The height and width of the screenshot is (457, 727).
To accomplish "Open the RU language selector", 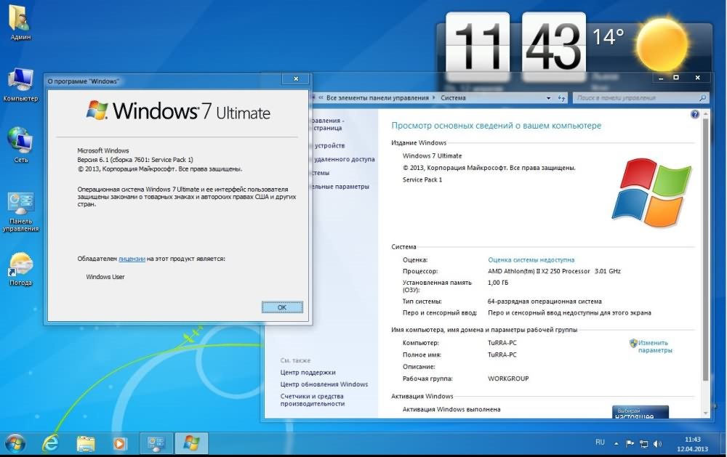I will (600, 442).
